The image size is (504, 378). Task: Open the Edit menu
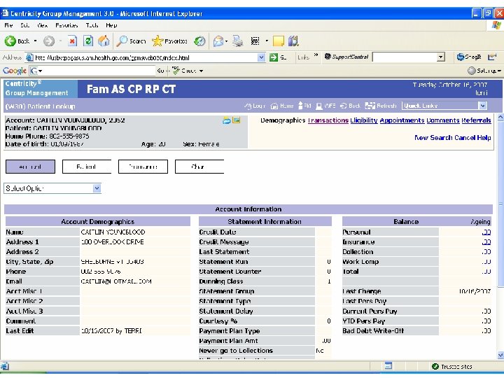[24, 25]
